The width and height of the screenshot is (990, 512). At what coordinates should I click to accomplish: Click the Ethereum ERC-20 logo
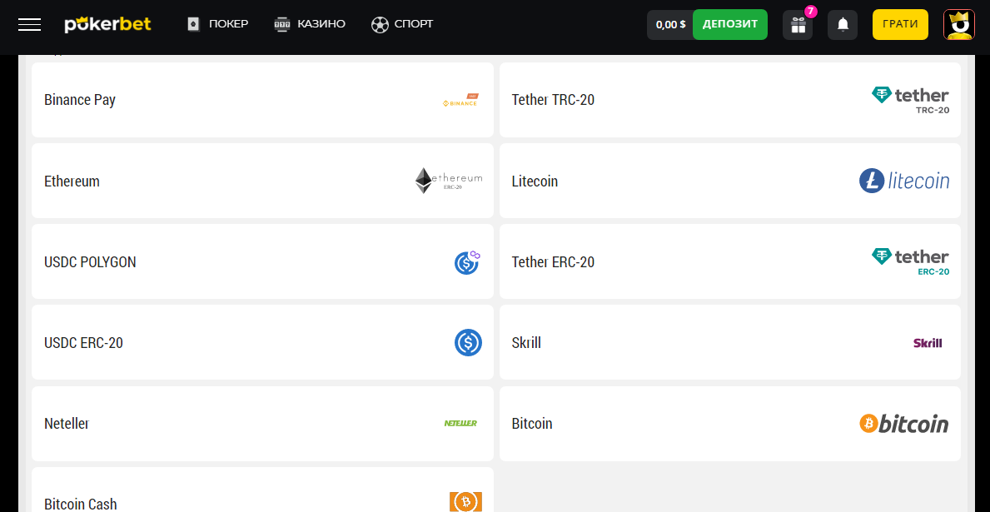pyautogui.click(x=449, y=181)
